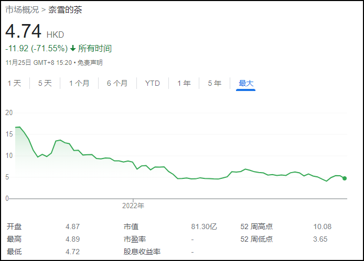Click the 52 周低点 value 3.65
The width and height of the screenshot is (364, 261).
pyautogui.click(x=320, y=239)
